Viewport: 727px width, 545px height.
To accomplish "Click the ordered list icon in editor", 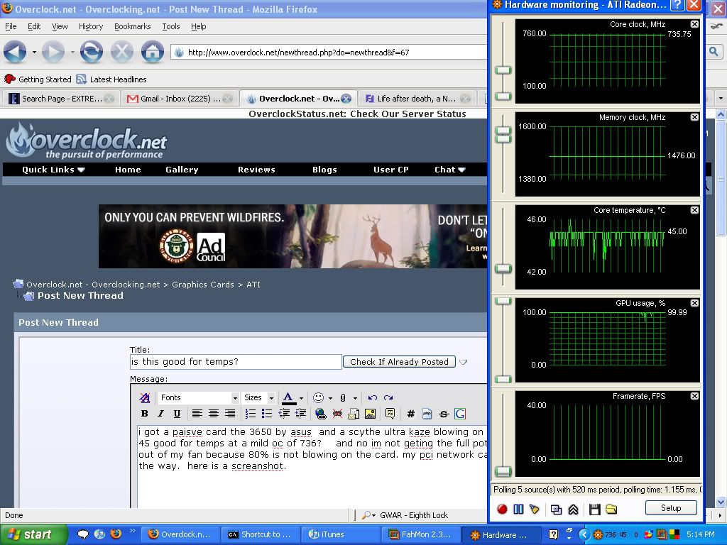I will pyautogui.click(x=251, y=414).
